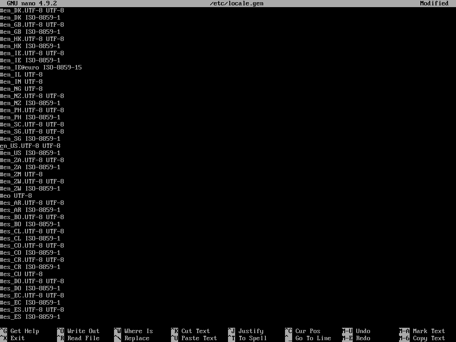Click the #es_BO.UTF-8 UTF-8 line
Screen dimensions: 456x342
coord(32,217)
